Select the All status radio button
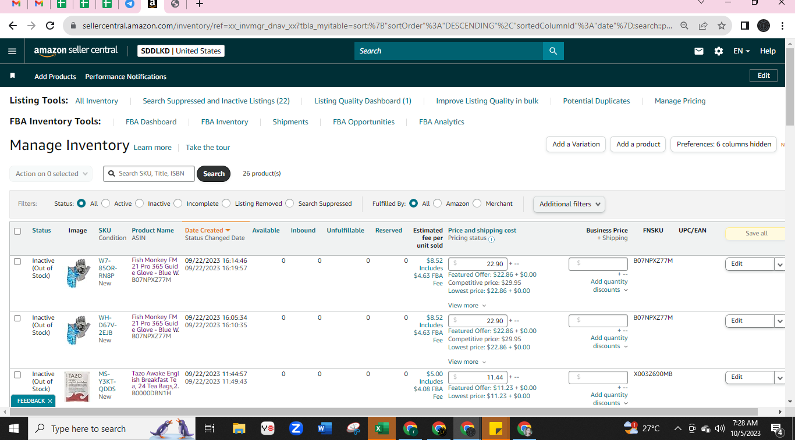 [x=81, y=203]
